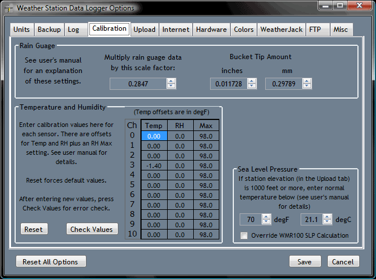Cancel the options dialog

[344, 261]
